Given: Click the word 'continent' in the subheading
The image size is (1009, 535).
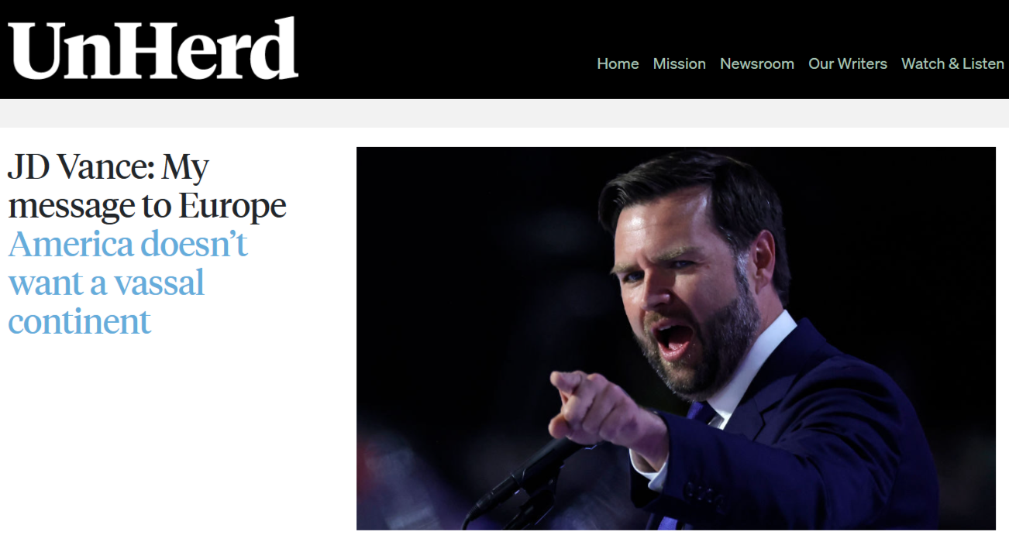Looking at the screenshot, I should 79,321.
